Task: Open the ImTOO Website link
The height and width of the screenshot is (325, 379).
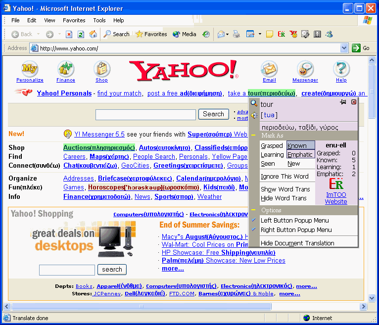Action: [336, 198]
